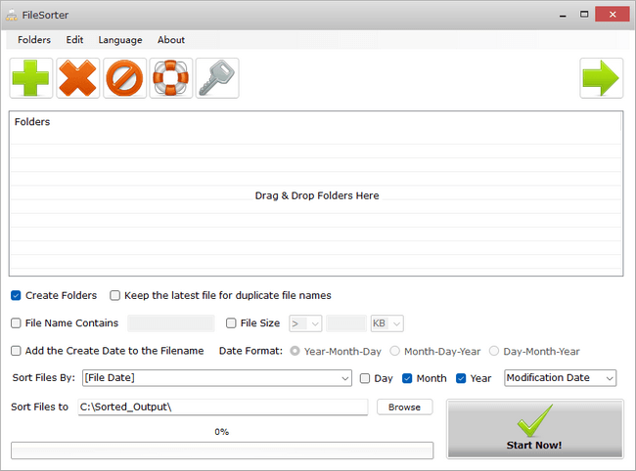This screenshot has height=471, width=636.
Task: Maximize the FileSorter window
Action: [584, 15]
